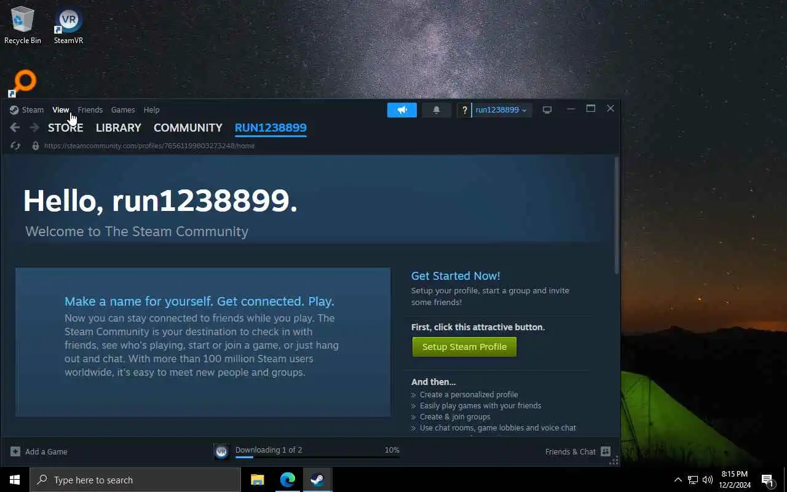Open Microsoft Edge from taskbar
Viewport: 787px width, 492px height.
tap(288, 480)
